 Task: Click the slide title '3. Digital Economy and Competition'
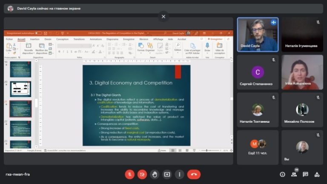click(131, 83)
